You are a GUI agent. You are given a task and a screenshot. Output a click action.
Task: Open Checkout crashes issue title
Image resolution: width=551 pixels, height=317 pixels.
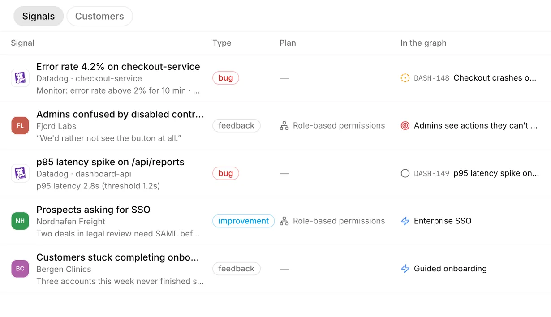pos(495,78)
